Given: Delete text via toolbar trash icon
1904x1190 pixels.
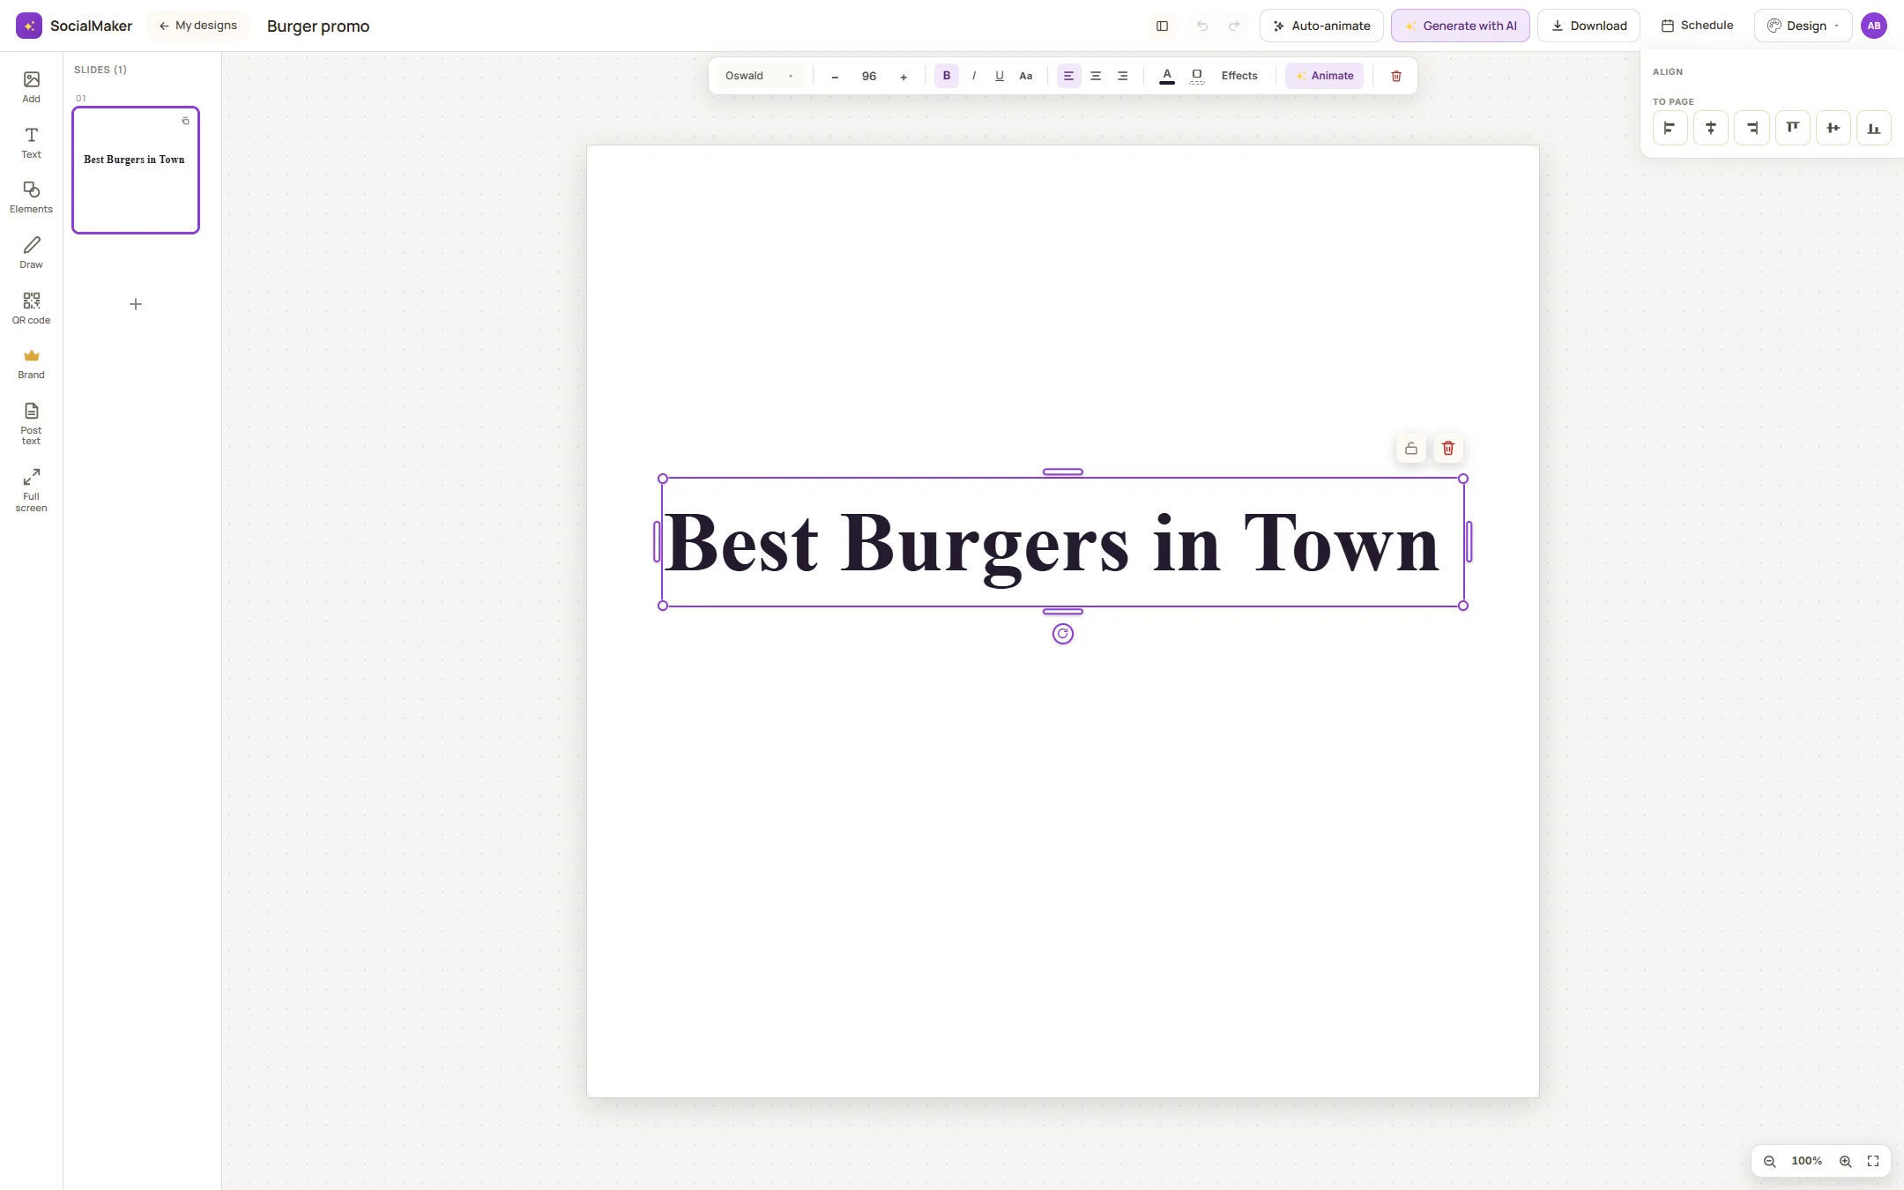Looking at the screenshot, I should pos(1396,76).
